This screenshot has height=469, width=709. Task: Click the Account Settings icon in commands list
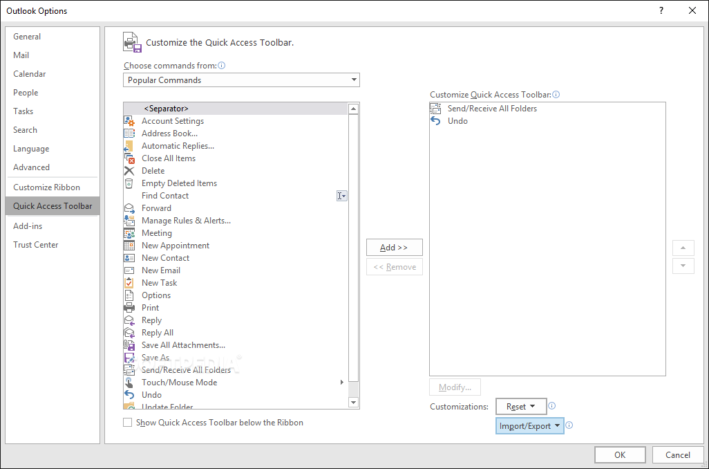click(x=129, y=121)
